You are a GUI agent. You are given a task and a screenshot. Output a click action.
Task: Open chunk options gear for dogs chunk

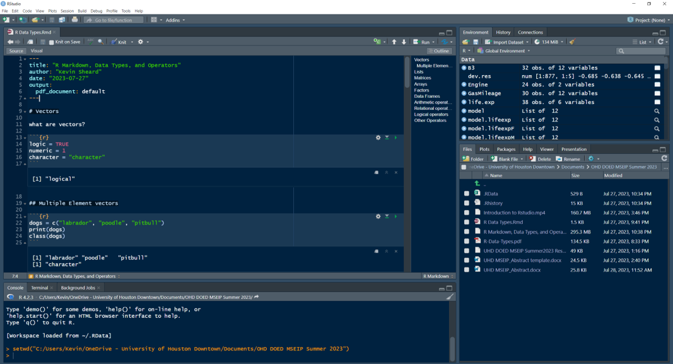pos(378,216)
